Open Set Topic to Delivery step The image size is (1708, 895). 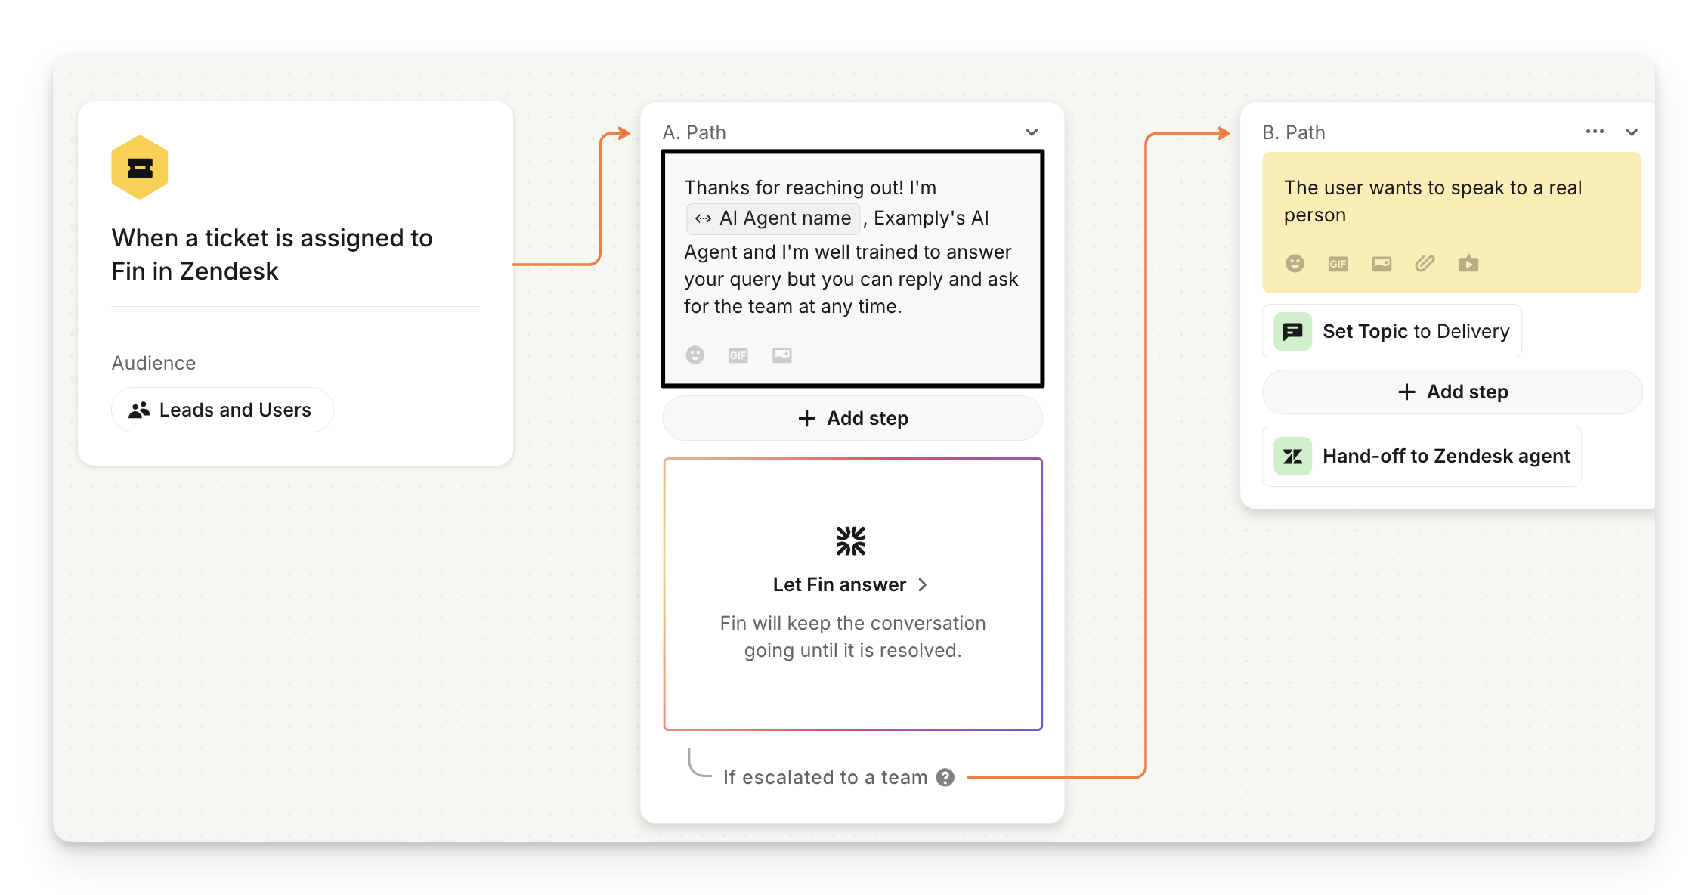[x=1391, y=331]
